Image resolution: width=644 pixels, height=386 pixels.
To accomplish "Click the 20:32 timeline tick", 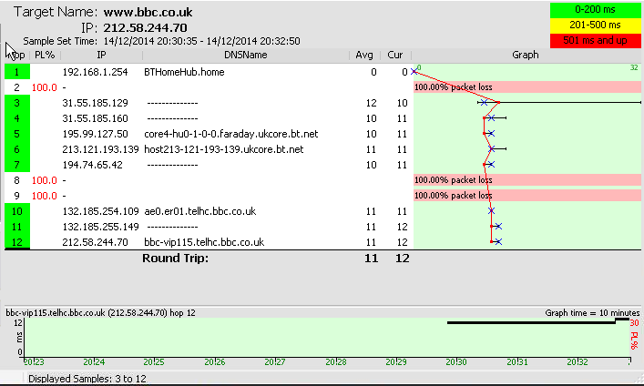I will pyautogui.click(x=578, y=361).
